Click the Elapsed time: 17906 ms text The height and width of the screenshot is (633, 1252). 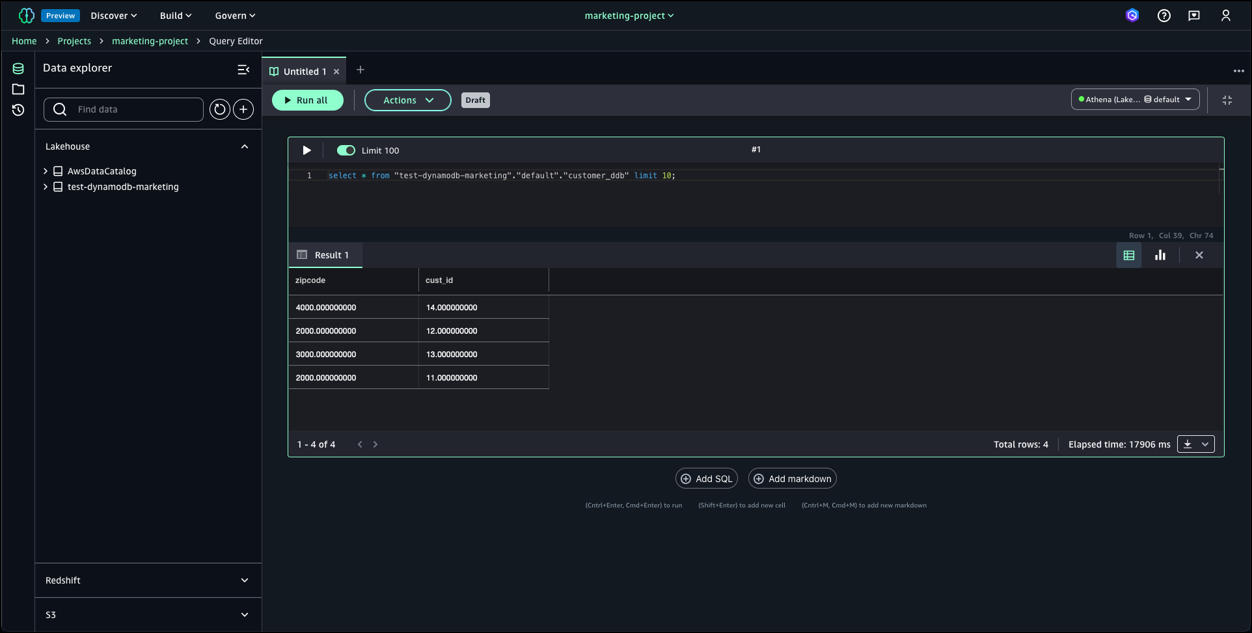tap(1119, 444)
